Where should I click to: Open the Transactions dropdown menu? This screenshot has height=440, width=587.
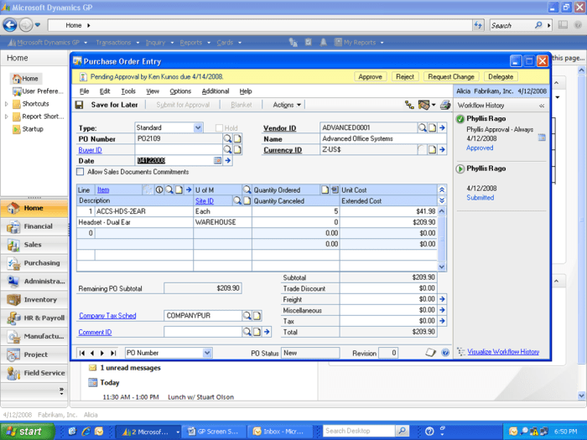pos(117,43)
